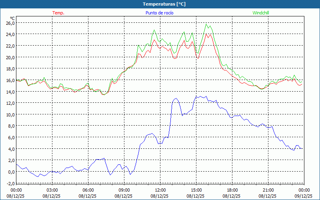
Task: Click the -2,0 y-axis label
Action: point(10,183)
